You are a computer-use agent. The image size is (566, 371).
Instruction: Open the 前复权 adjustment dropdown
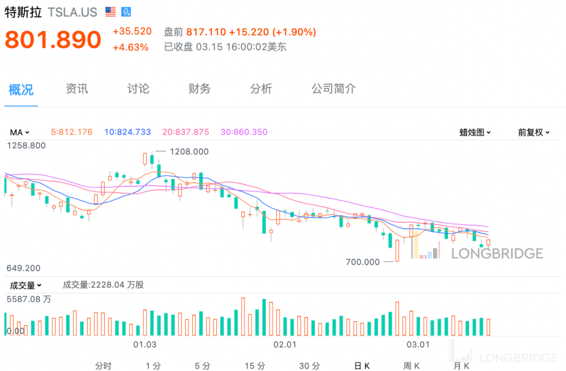(x=534, y=132)
